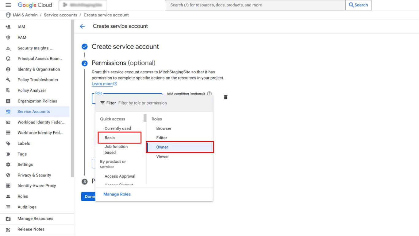Select the Access Approval service category

pyautogui.click(x=120, y=176)
